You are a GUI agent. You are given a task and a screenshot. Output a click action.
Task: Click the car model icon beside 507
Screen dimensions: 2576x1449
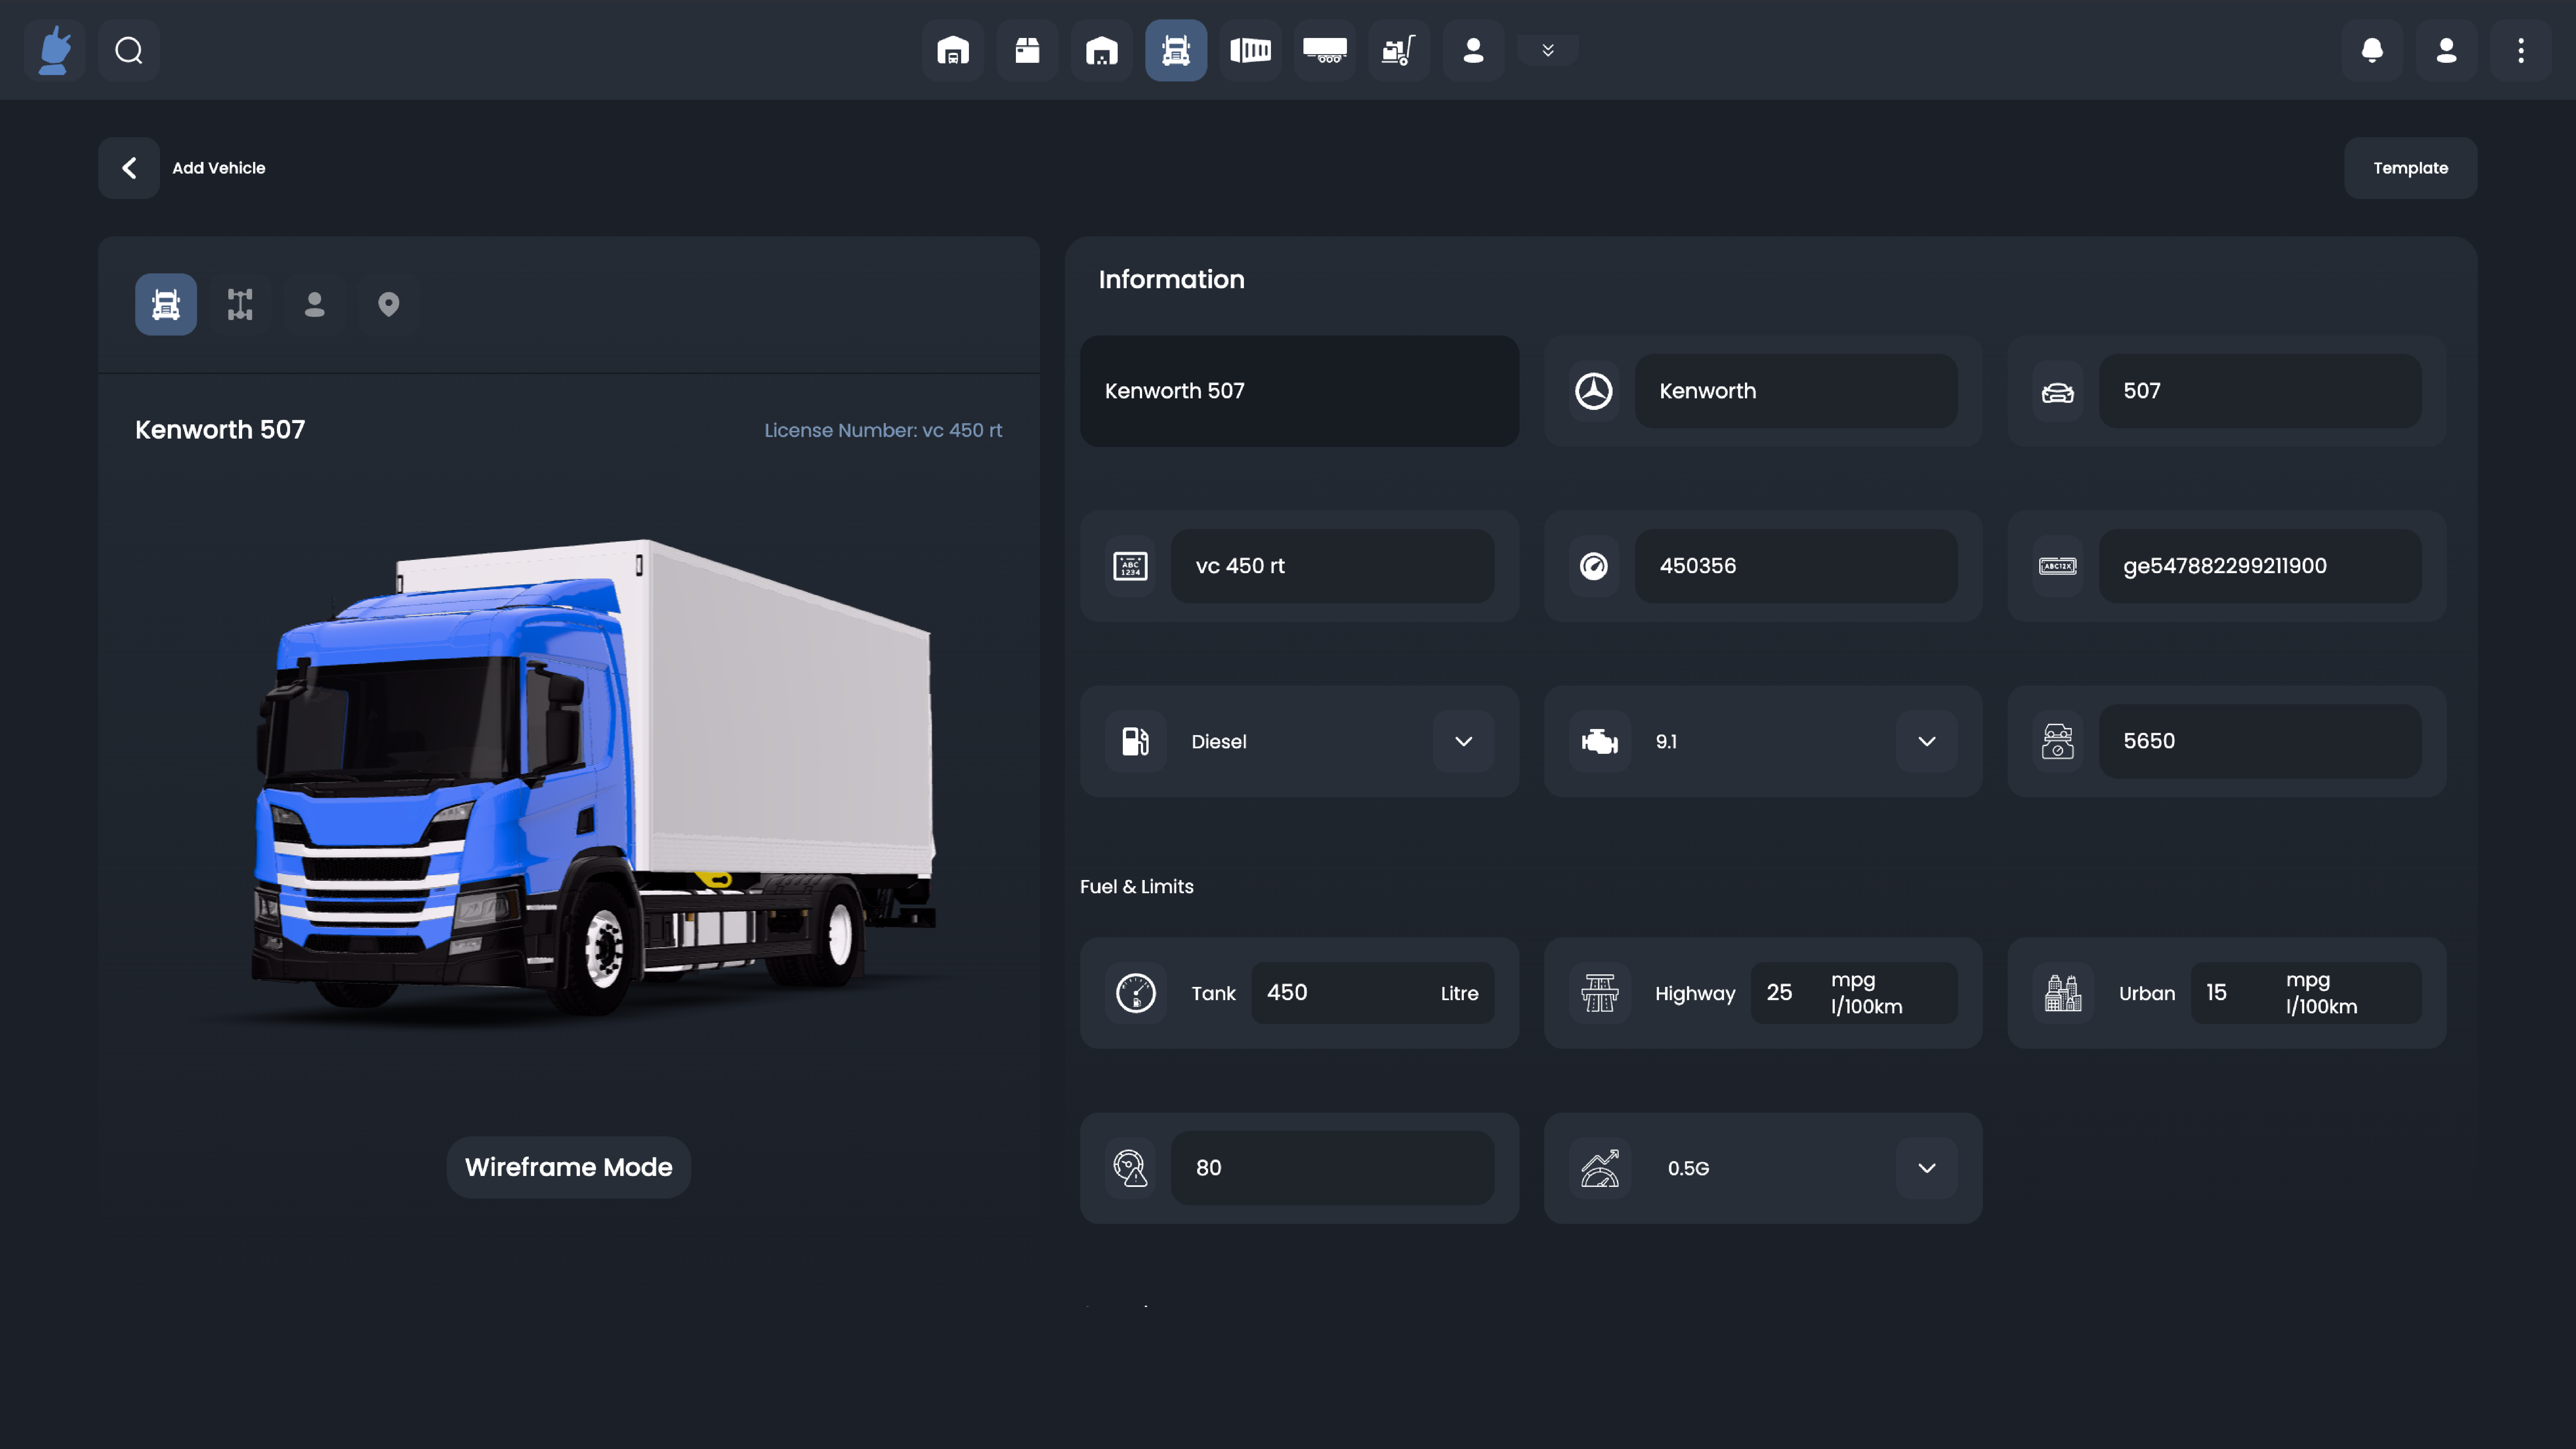pos(2058,391)
